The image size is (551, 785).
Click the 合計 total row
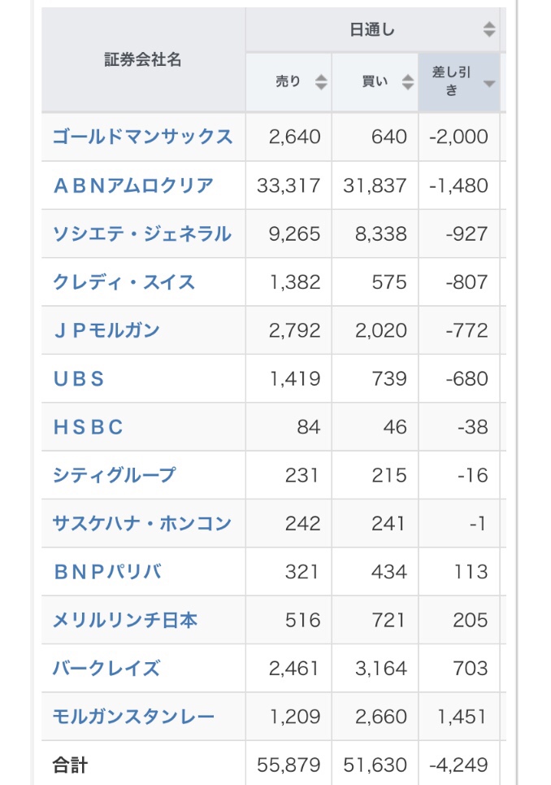274,765
